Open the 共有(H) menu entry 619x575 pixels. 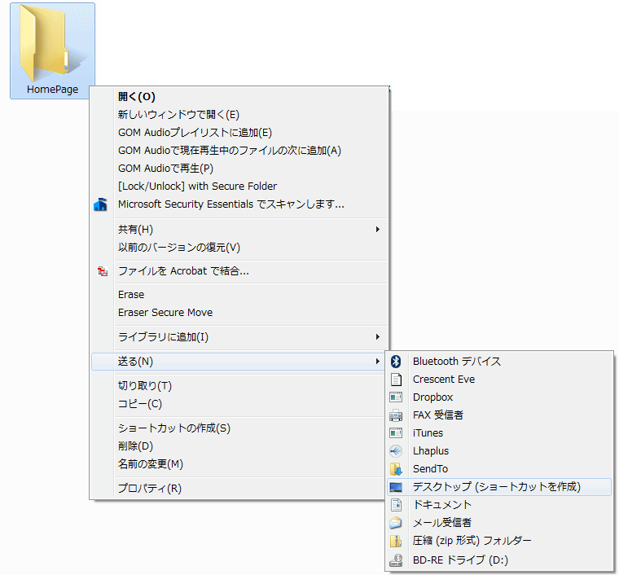[x=239, y=230]
